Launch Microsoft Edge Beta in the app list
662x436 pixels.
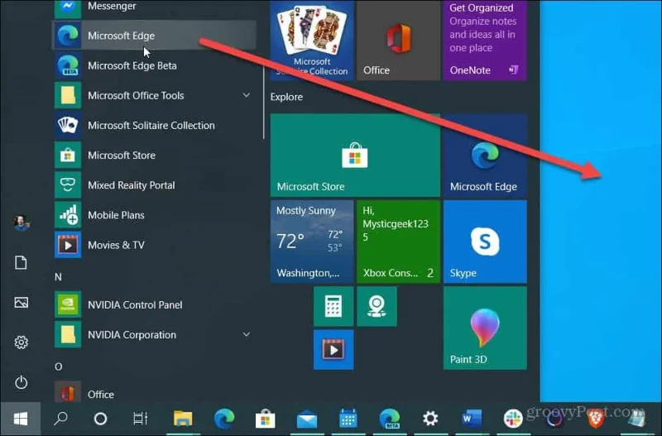coord(154,65)
